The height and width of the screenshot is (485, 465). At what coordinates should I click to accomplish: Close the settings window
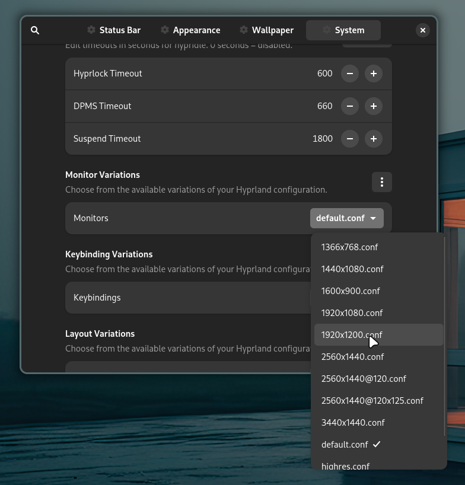(x=422, y=30)
